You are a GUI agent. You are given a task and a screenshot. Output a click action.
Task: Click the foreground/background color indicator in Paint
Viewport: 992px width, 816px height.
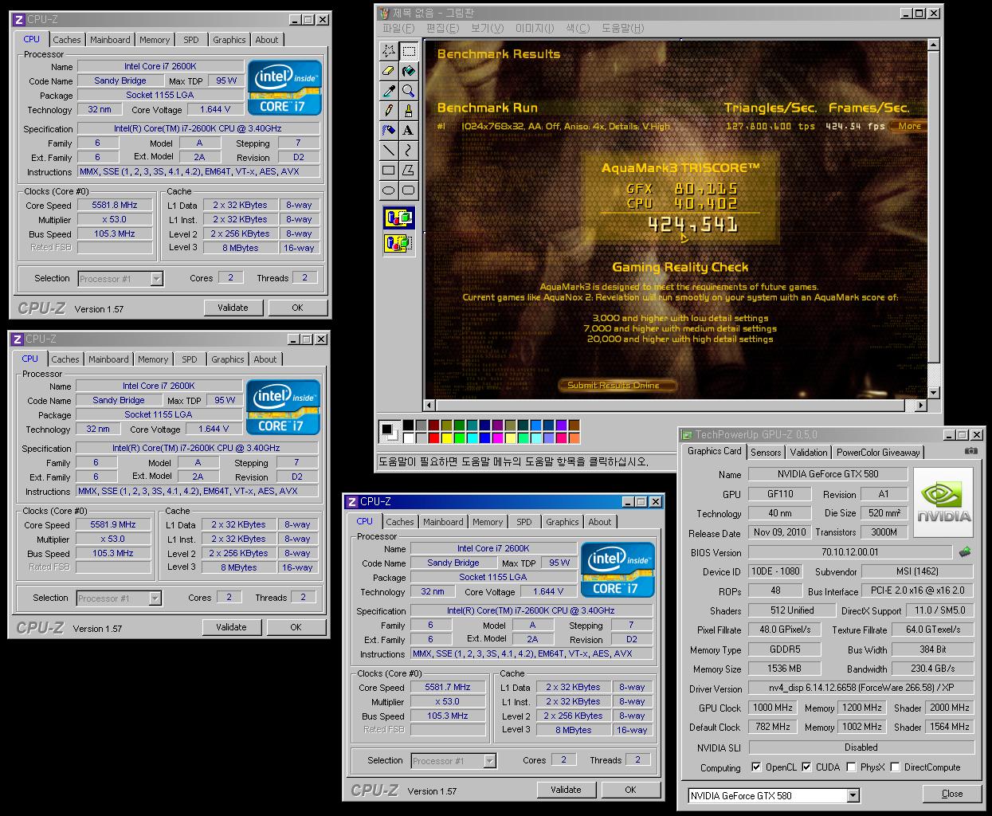(x=389, y=431)
